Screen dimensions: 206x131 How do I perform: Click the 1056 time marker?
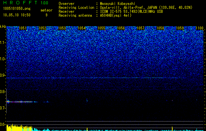coord(121,28)
